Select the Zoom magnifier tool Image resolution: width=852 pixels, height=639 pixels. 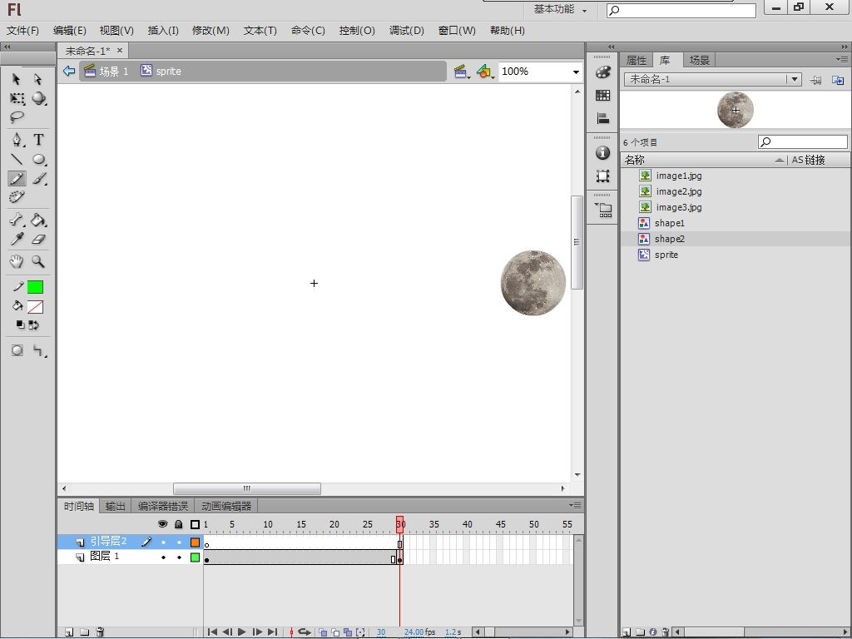tap(38, 261)
